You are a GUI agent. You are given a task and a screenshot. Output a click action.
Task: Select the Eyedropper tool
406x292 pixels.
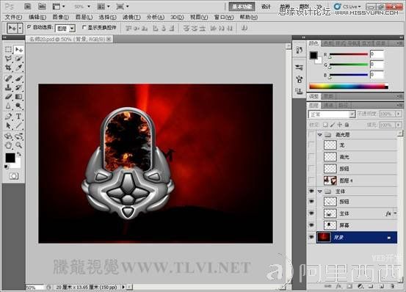[18, 67]
